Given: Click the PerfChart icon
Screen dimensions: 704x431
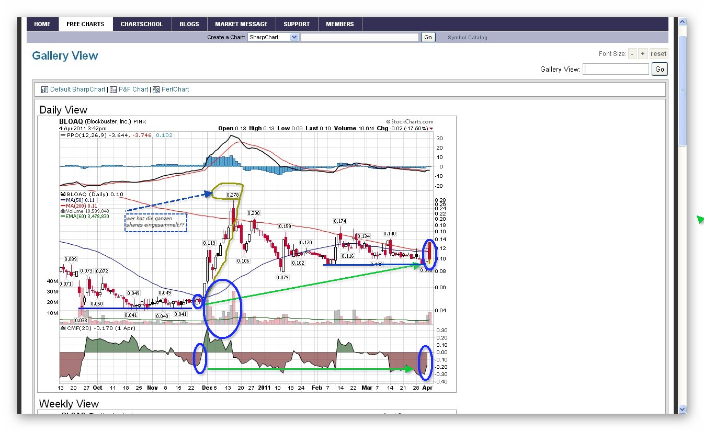Looking at the screenshot, I should coord(156,89).
